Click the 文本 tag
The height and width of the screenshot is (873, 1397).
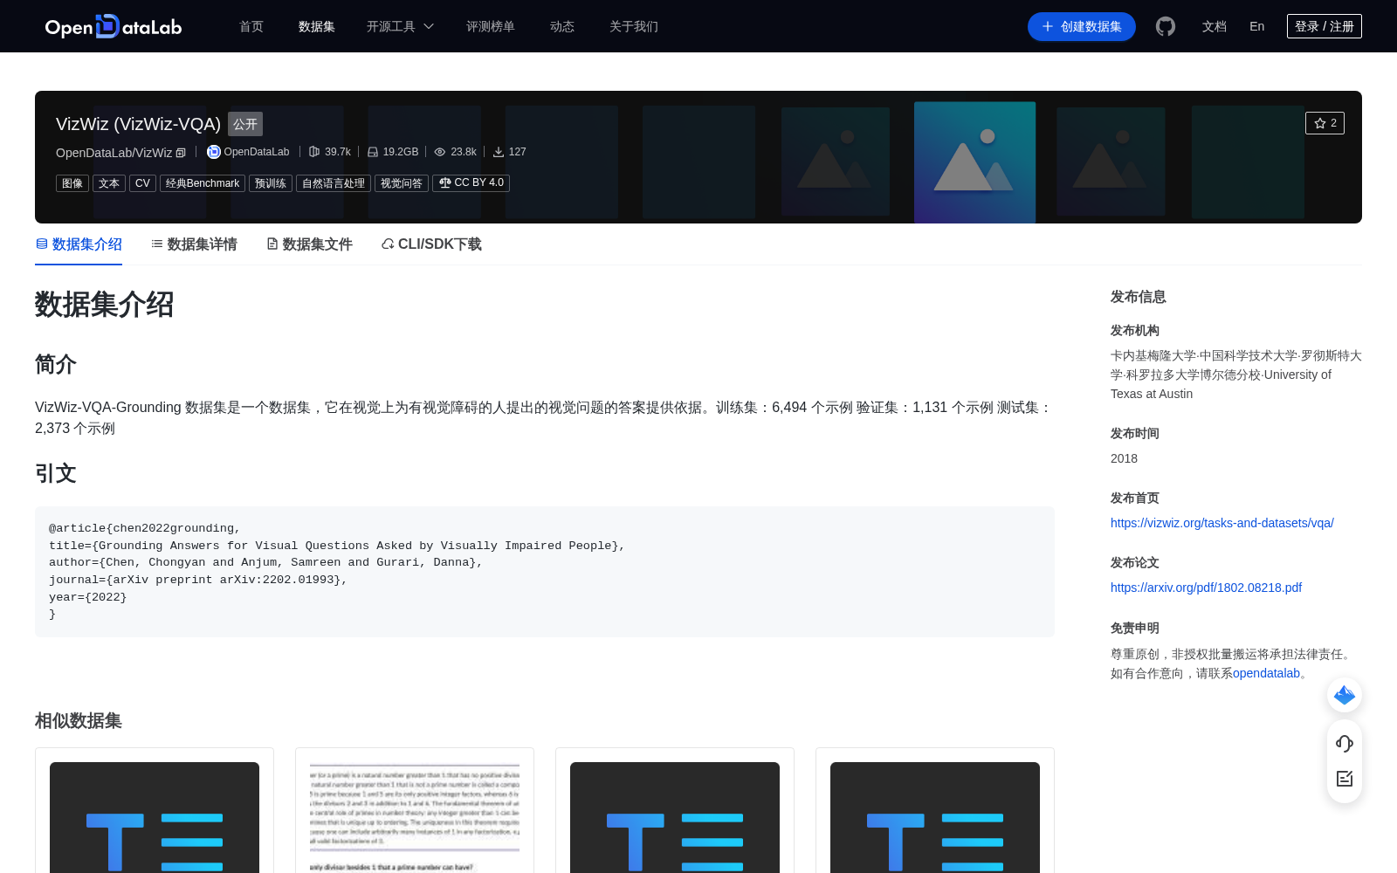(109, 183)
